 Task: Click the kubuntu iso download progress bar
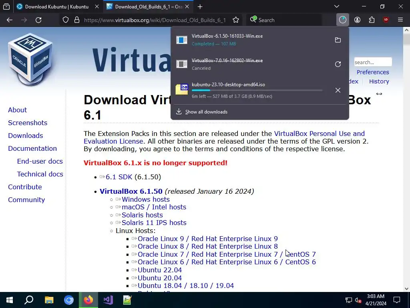(x=257, y=90)
